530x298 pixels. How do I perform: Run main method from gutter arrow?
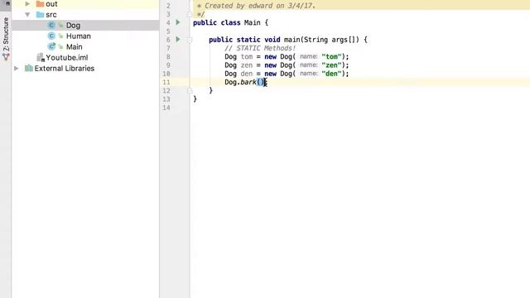(x=178, y=39)
